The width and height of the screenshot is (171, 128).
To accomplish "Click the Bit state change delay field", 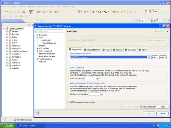I will coord(95,94).
